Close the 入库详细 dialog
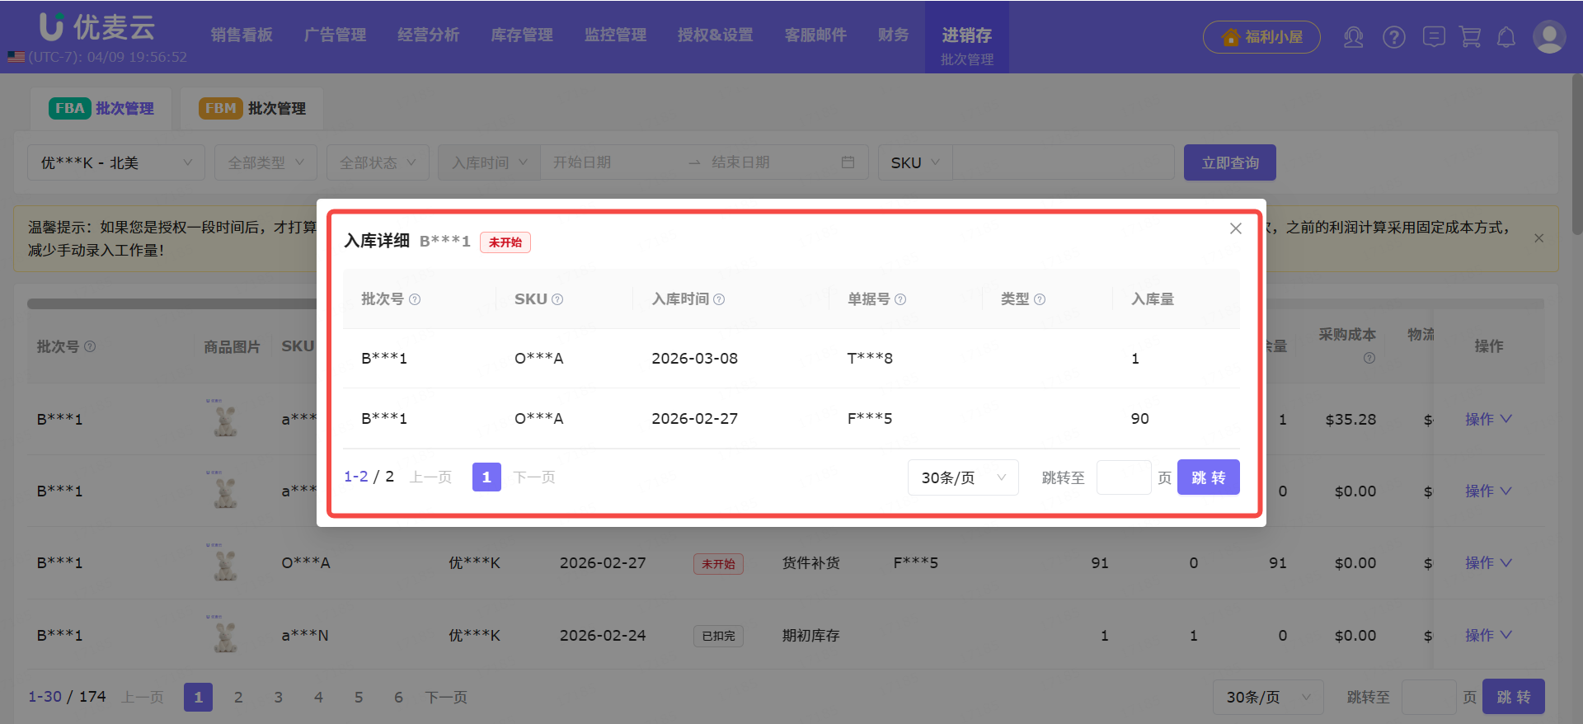1583x724 pixels. (x=1235, y=228)
